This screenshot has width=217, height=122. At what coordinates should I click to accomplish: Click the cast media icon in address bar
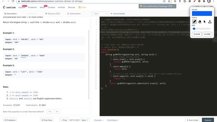(164, 1)
